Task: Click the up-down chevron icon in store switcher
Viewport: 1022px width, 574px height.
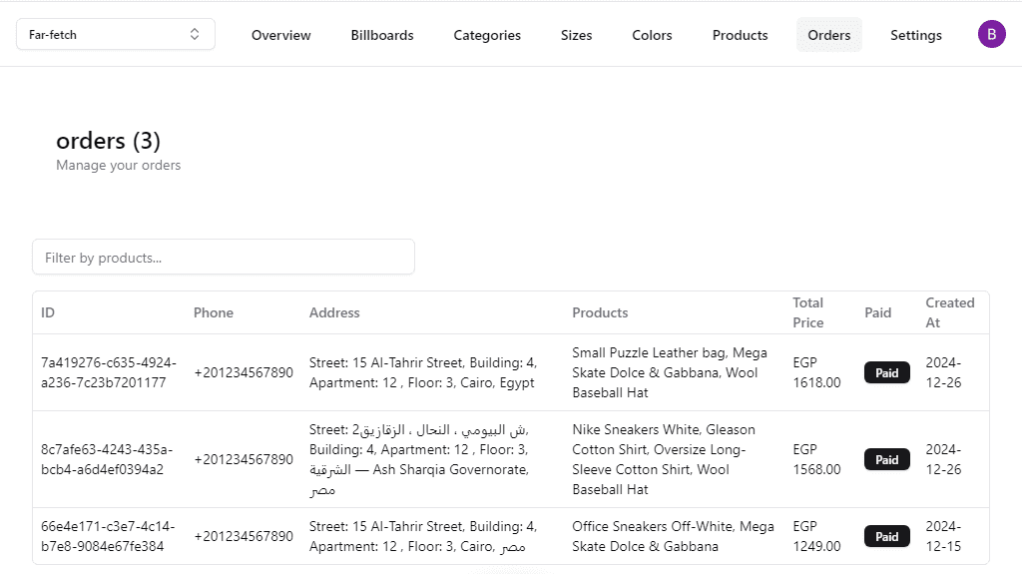Action: tap(195, 34)
